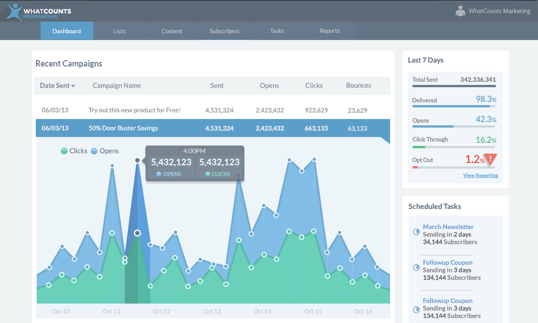This screenshot has width=538, height=323.
Task: Toggle the Opens legend series
Action: click(x=105, y=151)
